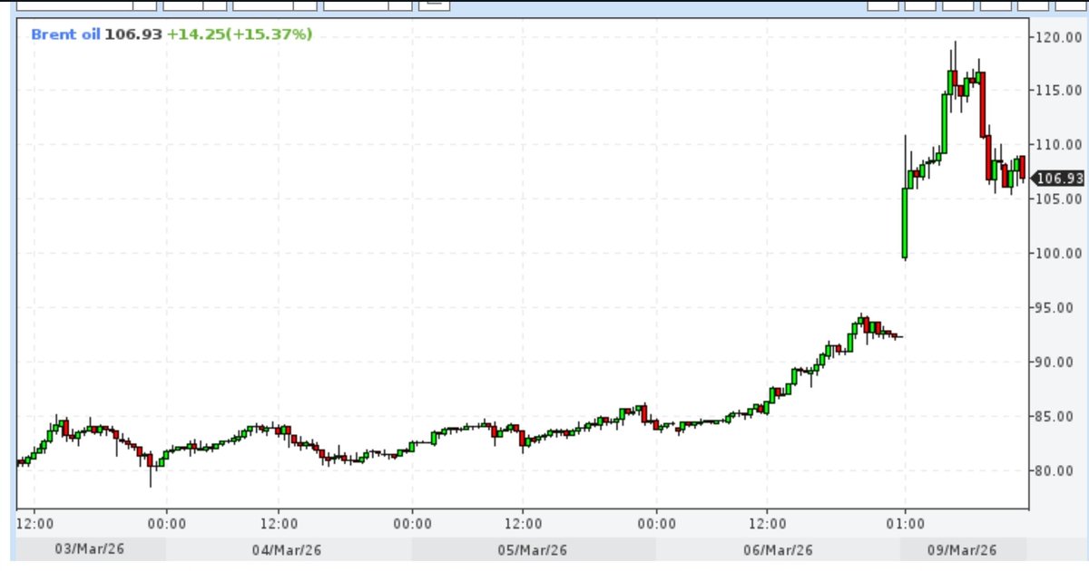The width and height of the screenshot is (1089, 571).
Task: Click the 06/Mar/26 date label
Action: (777, 550)
